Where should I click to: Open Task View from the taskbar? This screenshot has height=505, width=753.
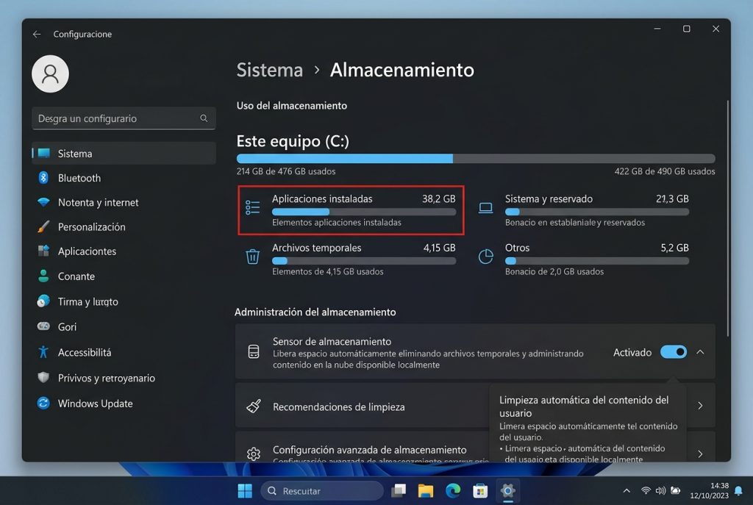click(399, 490)
